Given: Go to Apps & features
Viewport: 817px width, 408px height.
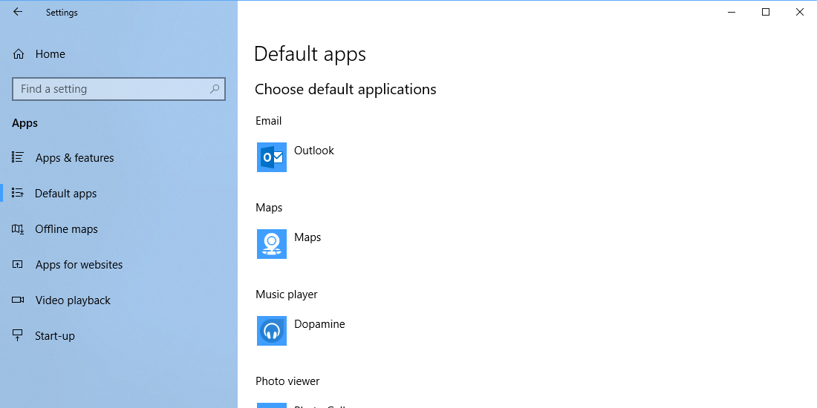Looking at the screenshot, I should click(x=119, y=158).
